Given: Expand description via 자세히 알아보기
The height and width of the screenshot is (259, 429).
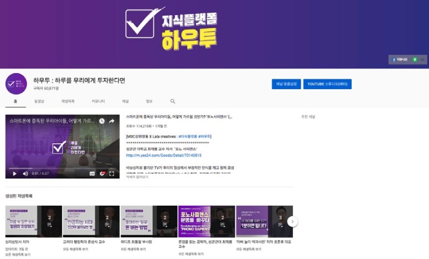Looking at the screenshot, I should click(x=138, y=177).
